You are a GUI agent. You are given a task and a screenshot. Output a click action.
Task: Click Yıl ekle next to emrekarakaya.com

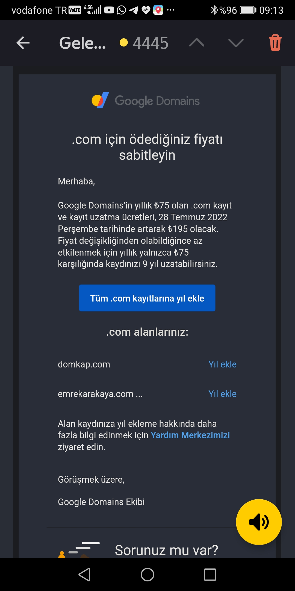pyautogui.click(x=222, y=394)
